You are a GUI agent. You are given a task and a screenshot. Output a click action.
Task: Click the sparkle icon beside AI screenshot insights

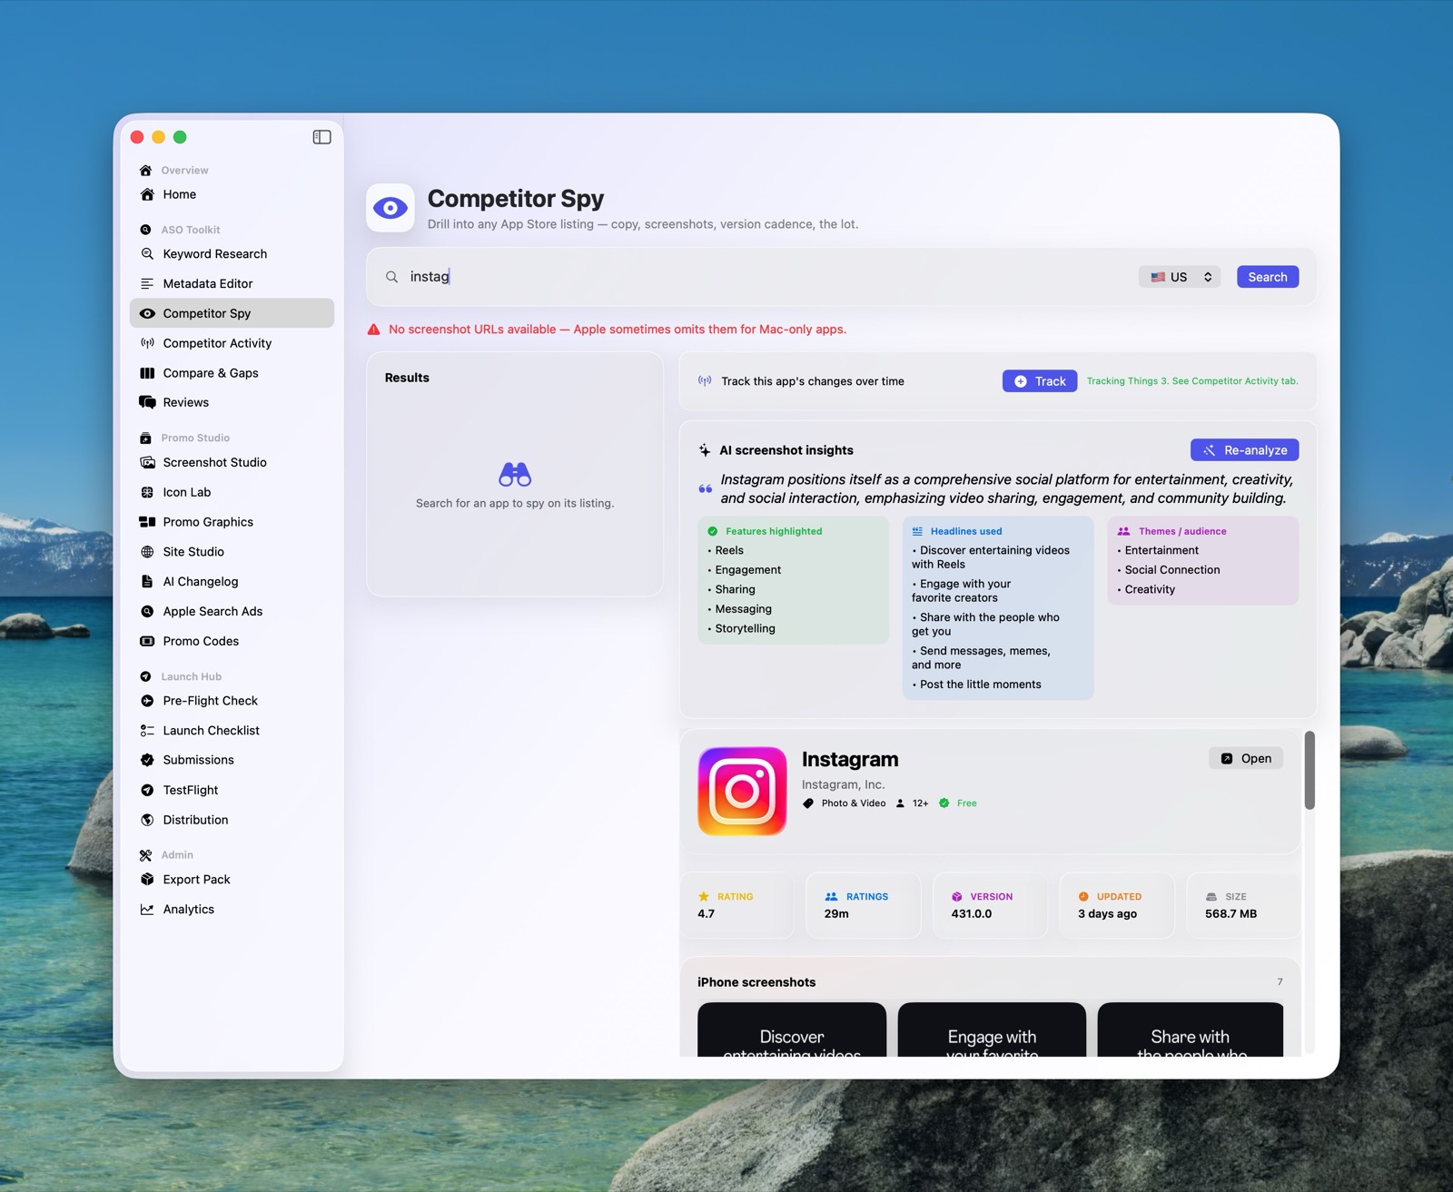pyautogui.click(x=705, y=450)
